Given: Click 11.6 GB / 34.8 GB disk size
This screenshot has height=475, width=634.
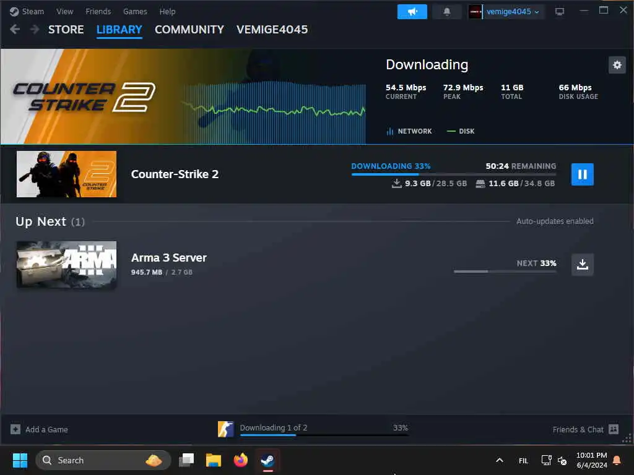Looking at the screenshot, I should (515, 183).
